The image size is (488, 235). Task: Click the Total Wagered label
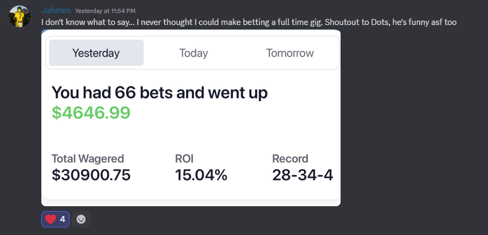click(x=88, y=159)
